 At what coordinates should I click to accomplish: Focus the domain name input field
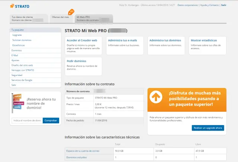pos(27,121)
